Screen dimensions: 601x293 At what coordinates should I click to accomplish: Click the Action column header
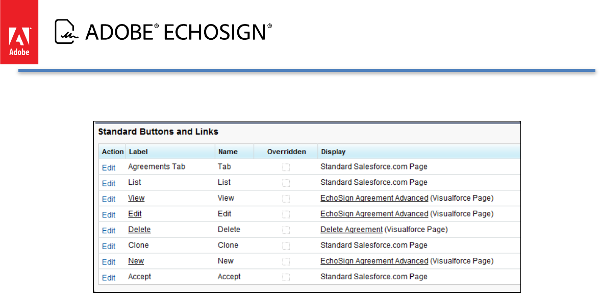113,152
